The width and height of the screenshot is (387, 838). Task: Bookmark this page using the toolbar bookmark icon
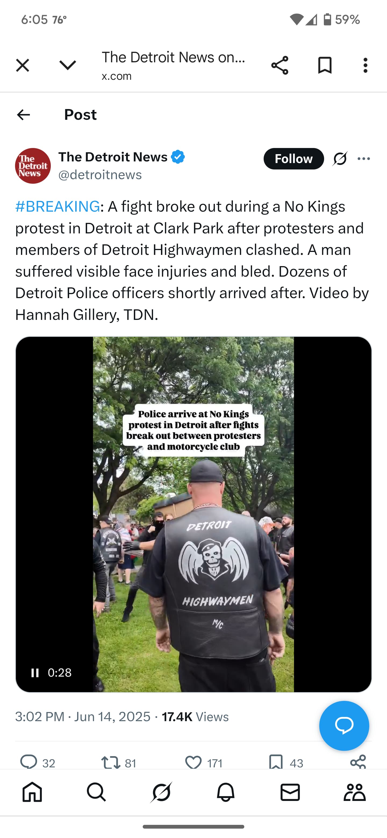point(324,65)
